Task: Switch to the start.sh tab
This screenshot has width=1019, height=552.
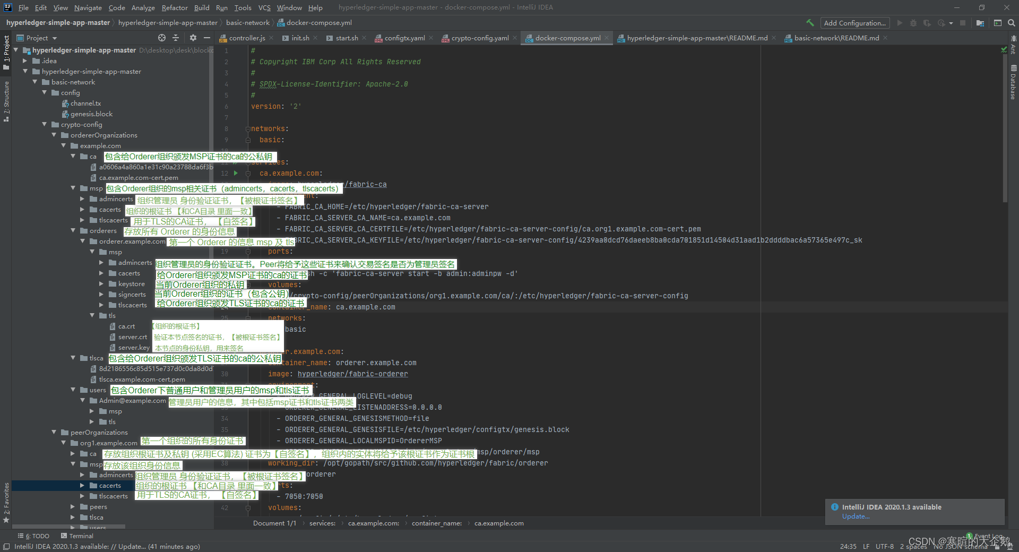Action: pos(347,38)
